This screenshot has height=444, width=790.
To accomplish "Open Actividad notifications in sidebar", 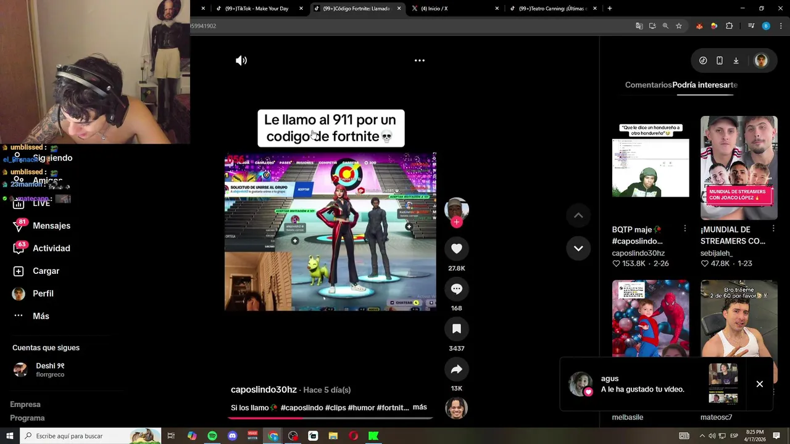I will 51,249.
